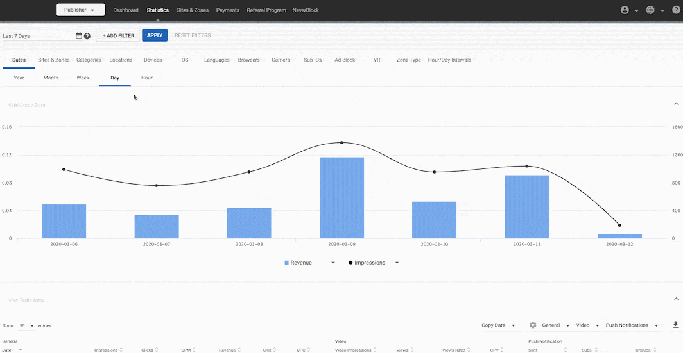The image size is (683, 353).
Task: Click the Add Filter button
Action: [x=118, y=35]
